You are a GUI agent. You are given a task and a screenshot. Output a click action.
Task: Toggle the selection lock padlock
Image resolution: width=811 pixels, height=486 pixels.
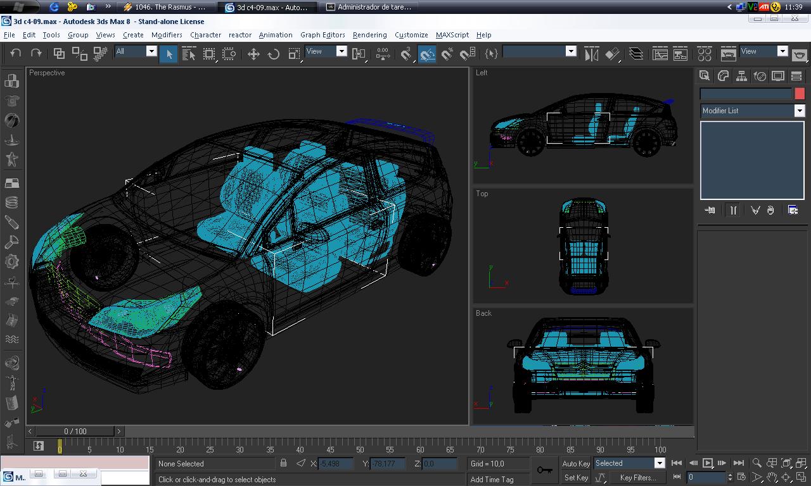284,463
